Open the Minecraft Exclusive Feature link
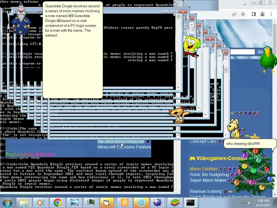Viewport: 277px width, 208px height. tap(124, 147)
